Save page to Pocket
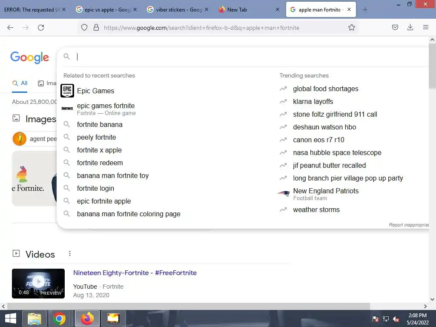This screenshot has width=436, height=327. pyautogui.click(x=395, y=27)
